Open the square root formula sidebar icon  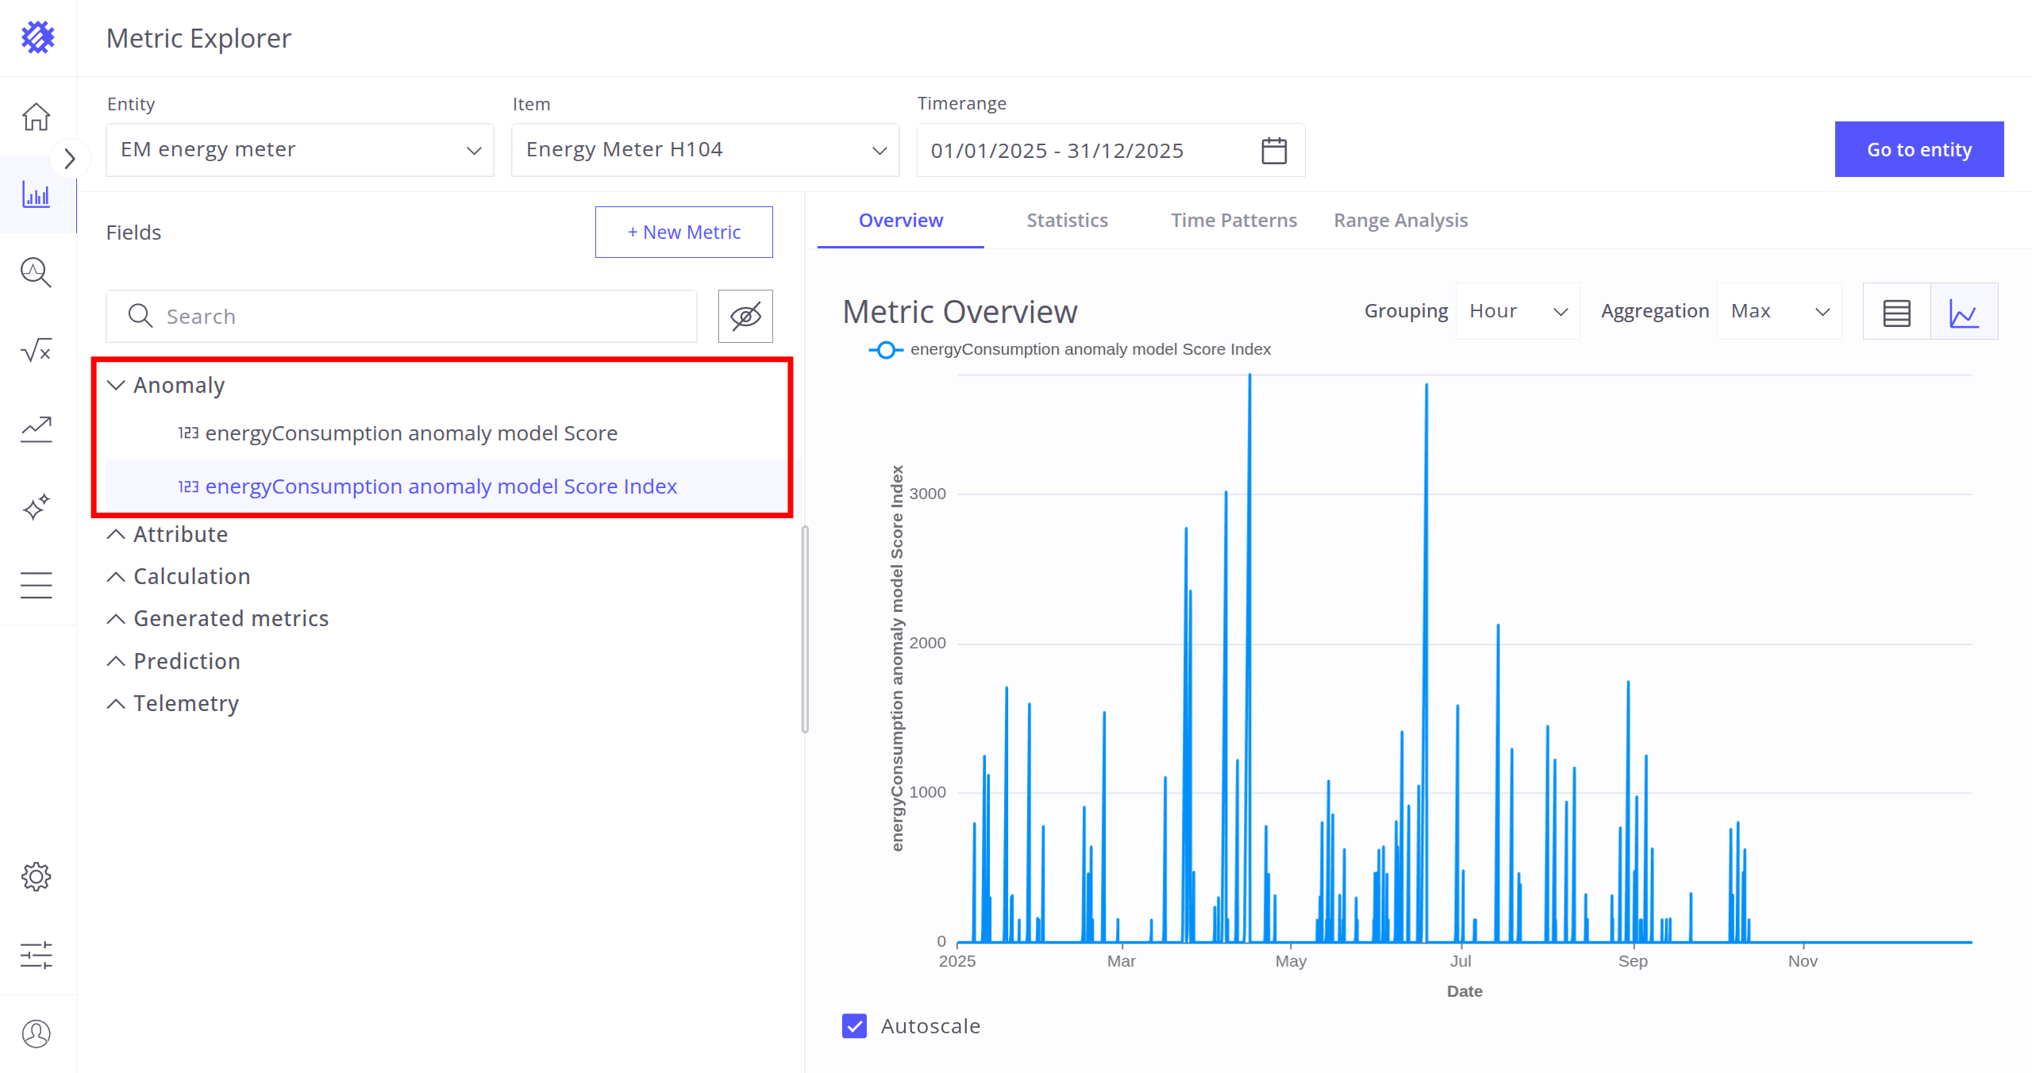click(37, 350)
